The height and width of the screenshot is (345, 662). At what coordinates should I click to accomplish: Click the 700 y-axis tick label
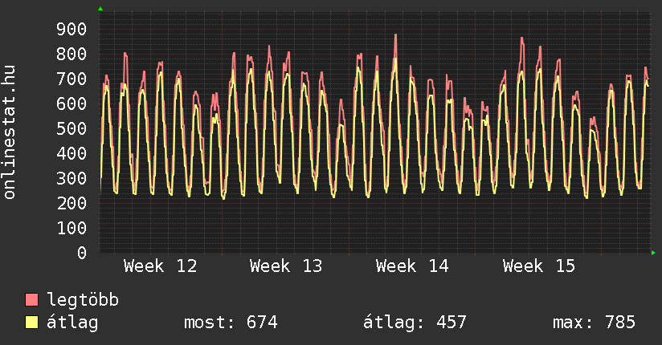71,79
